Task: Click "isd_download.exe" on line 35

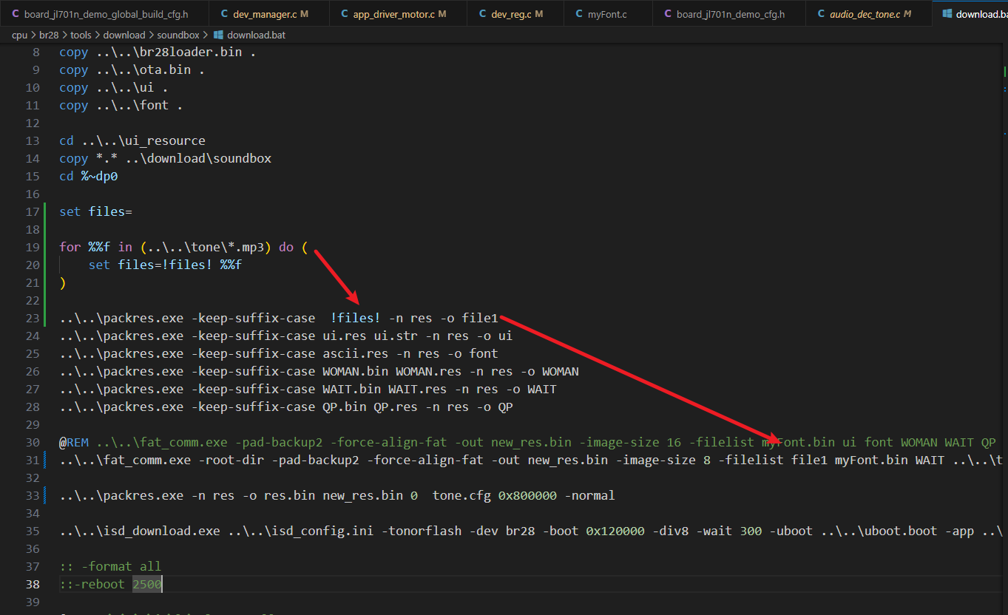Action: (161, 531)
